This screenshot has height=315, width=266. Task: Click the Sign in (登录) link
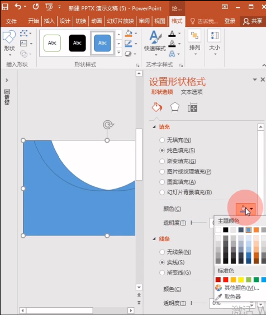(230, 21)
